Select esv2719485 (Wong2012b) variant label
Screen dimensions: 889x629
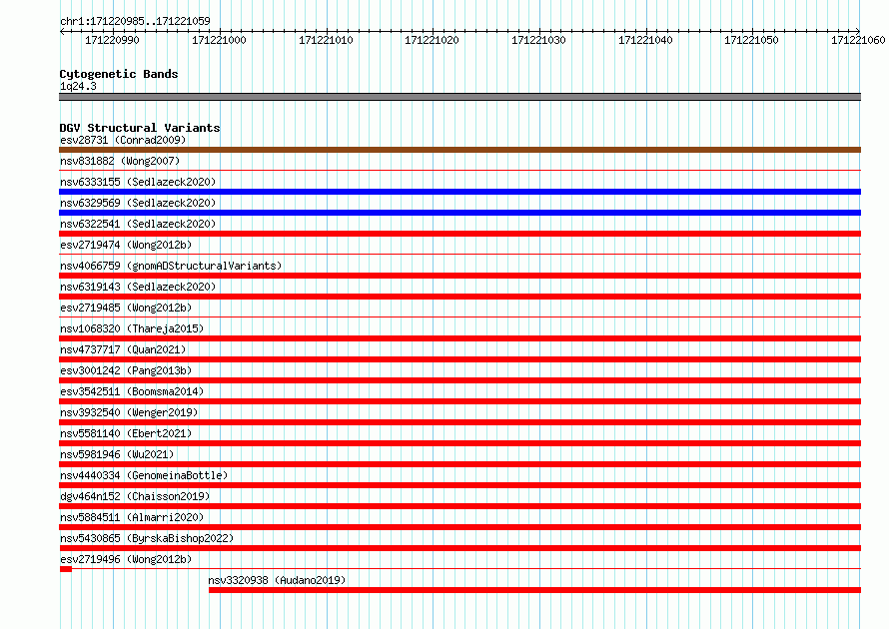coord(126,308)
